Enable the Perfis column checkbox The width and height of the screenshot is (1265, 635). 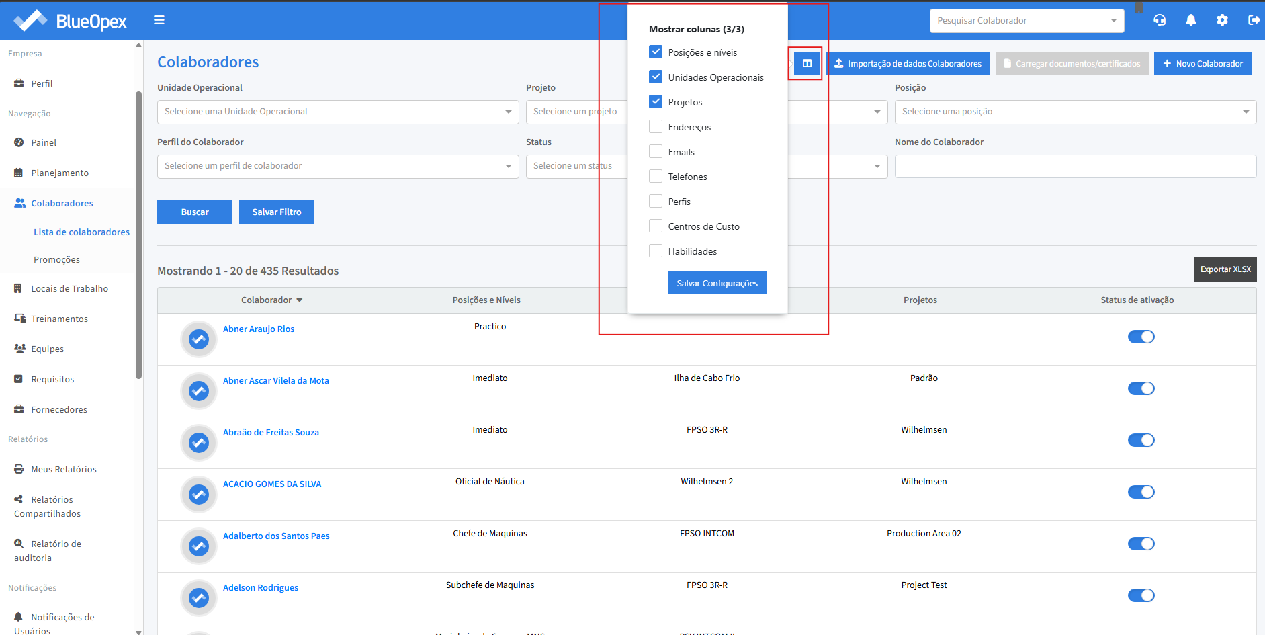[656, 201]
